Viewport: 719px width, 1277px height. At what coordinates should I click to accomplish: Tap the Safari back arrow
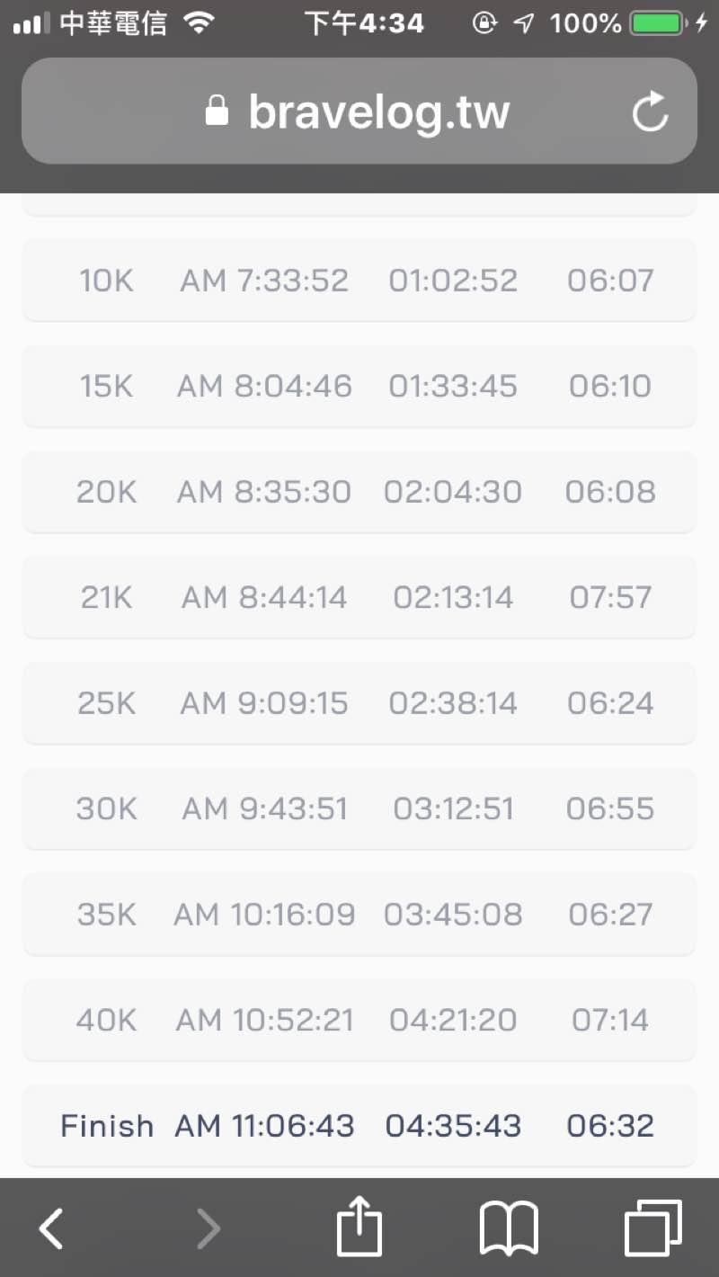[x=51, y=1228]
